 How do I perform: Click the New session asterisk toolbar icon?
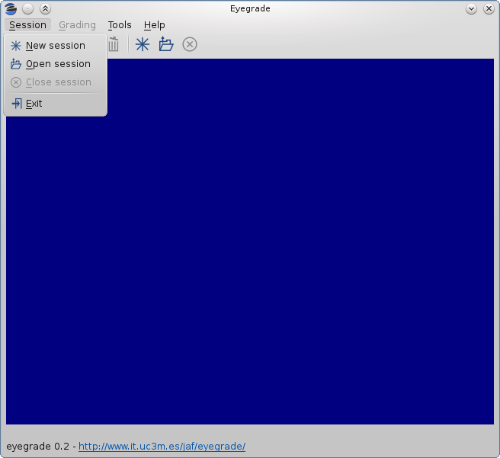(x=143, y=44)
